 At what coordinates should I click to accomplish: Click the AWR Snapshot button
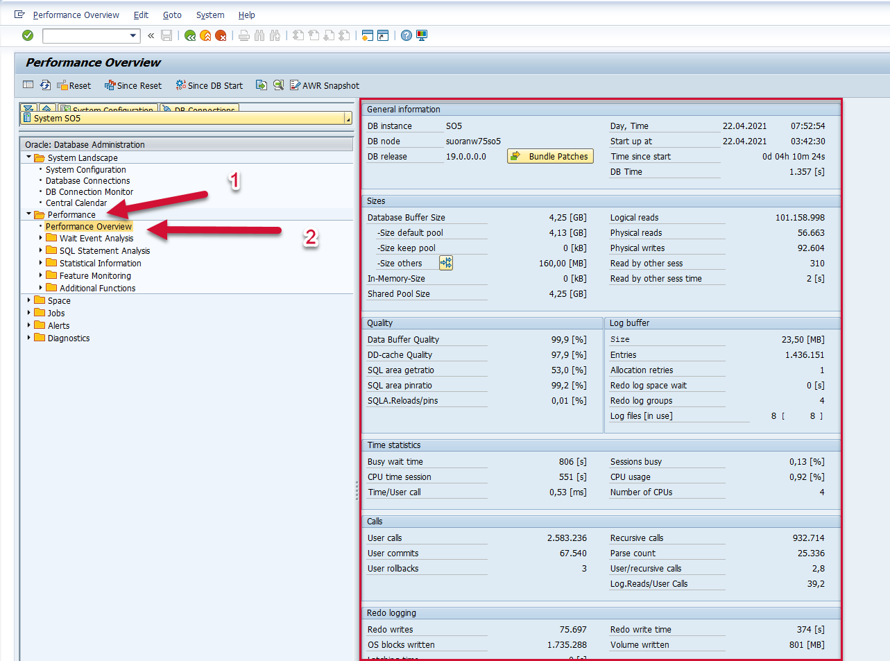(324, 85)
